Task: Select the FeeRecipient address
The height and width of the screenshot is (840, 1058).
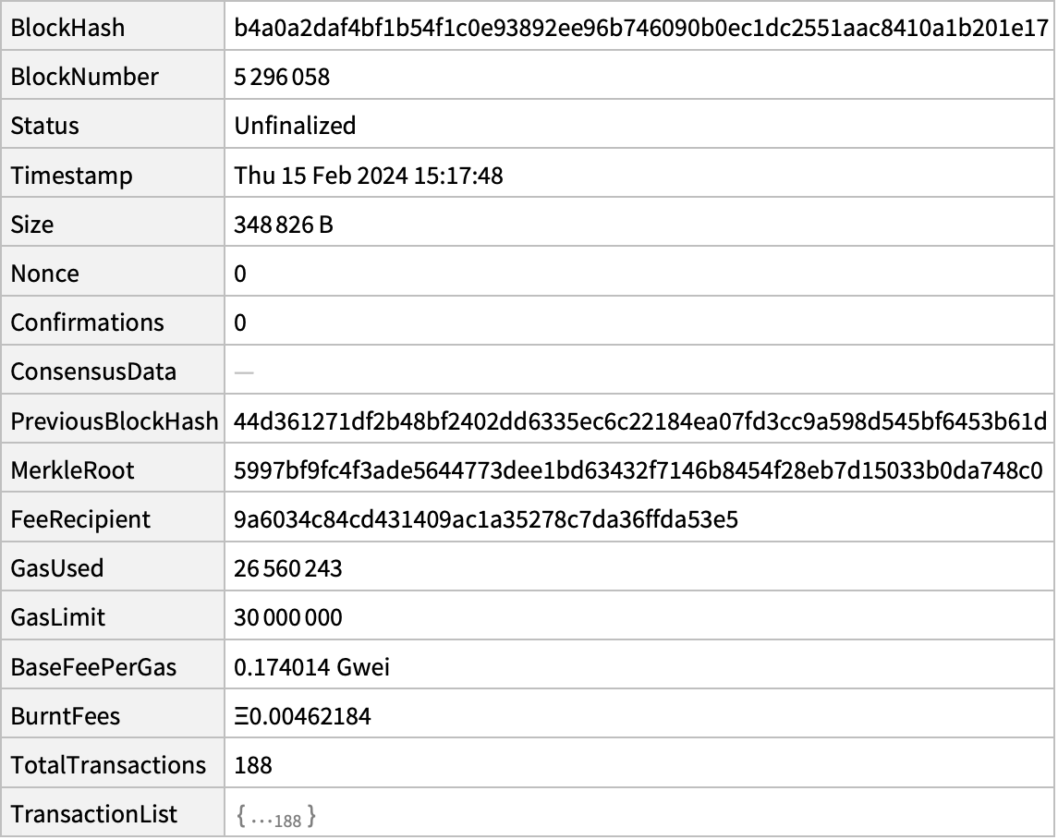Action: click(x=486, y=519)
